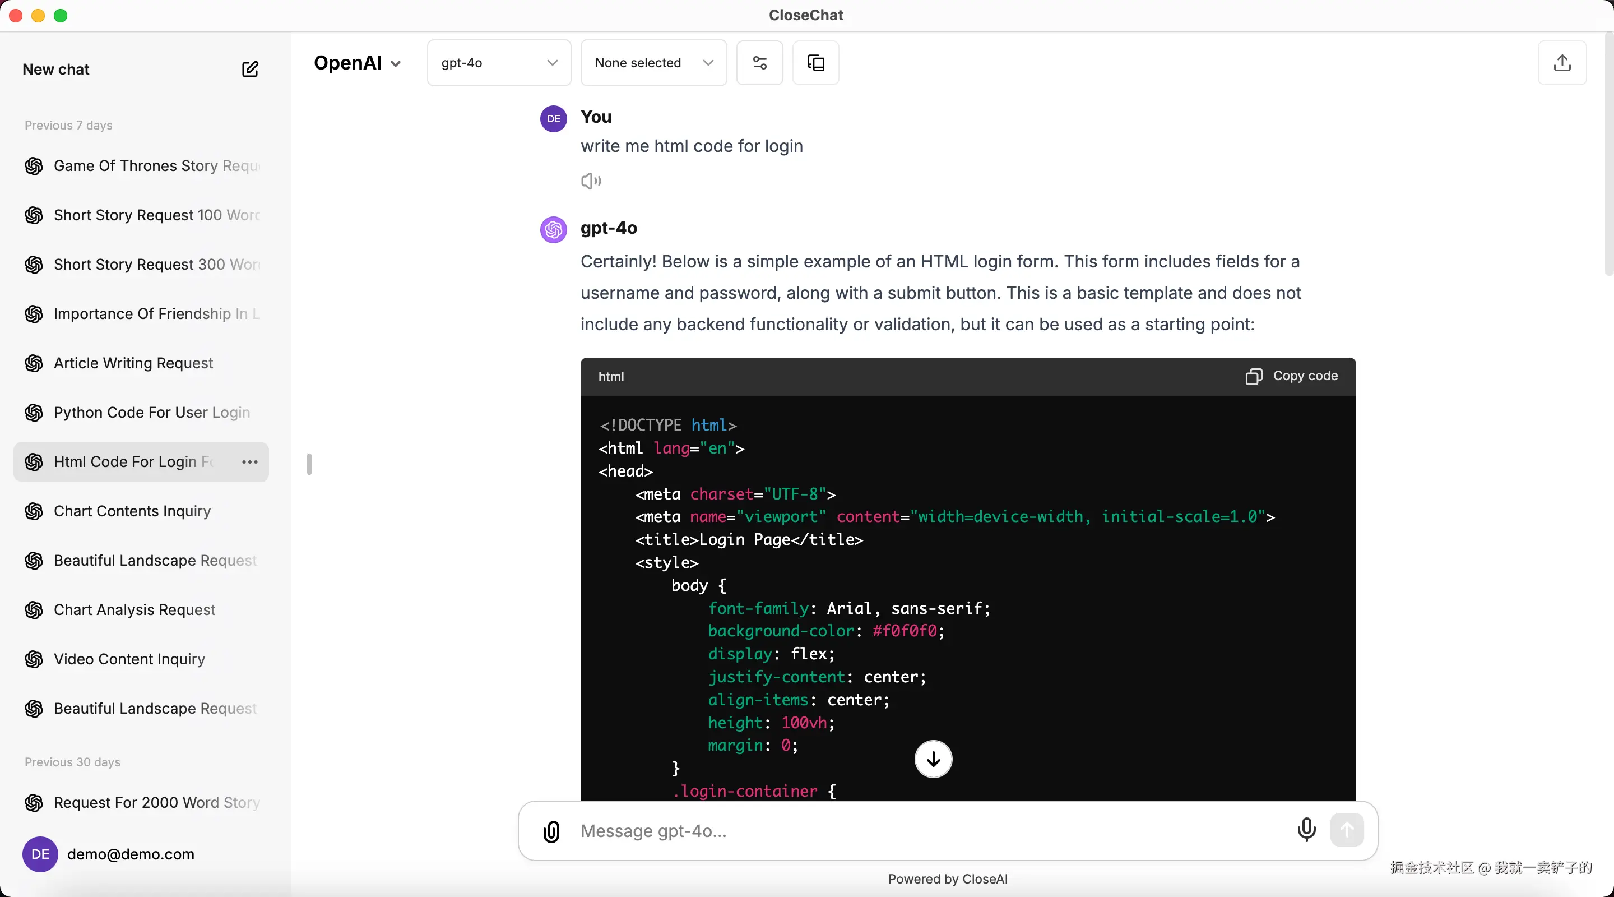Open Chart Analysis Request conversation
Screen dimensions: 1614x897
click(134, 610)
